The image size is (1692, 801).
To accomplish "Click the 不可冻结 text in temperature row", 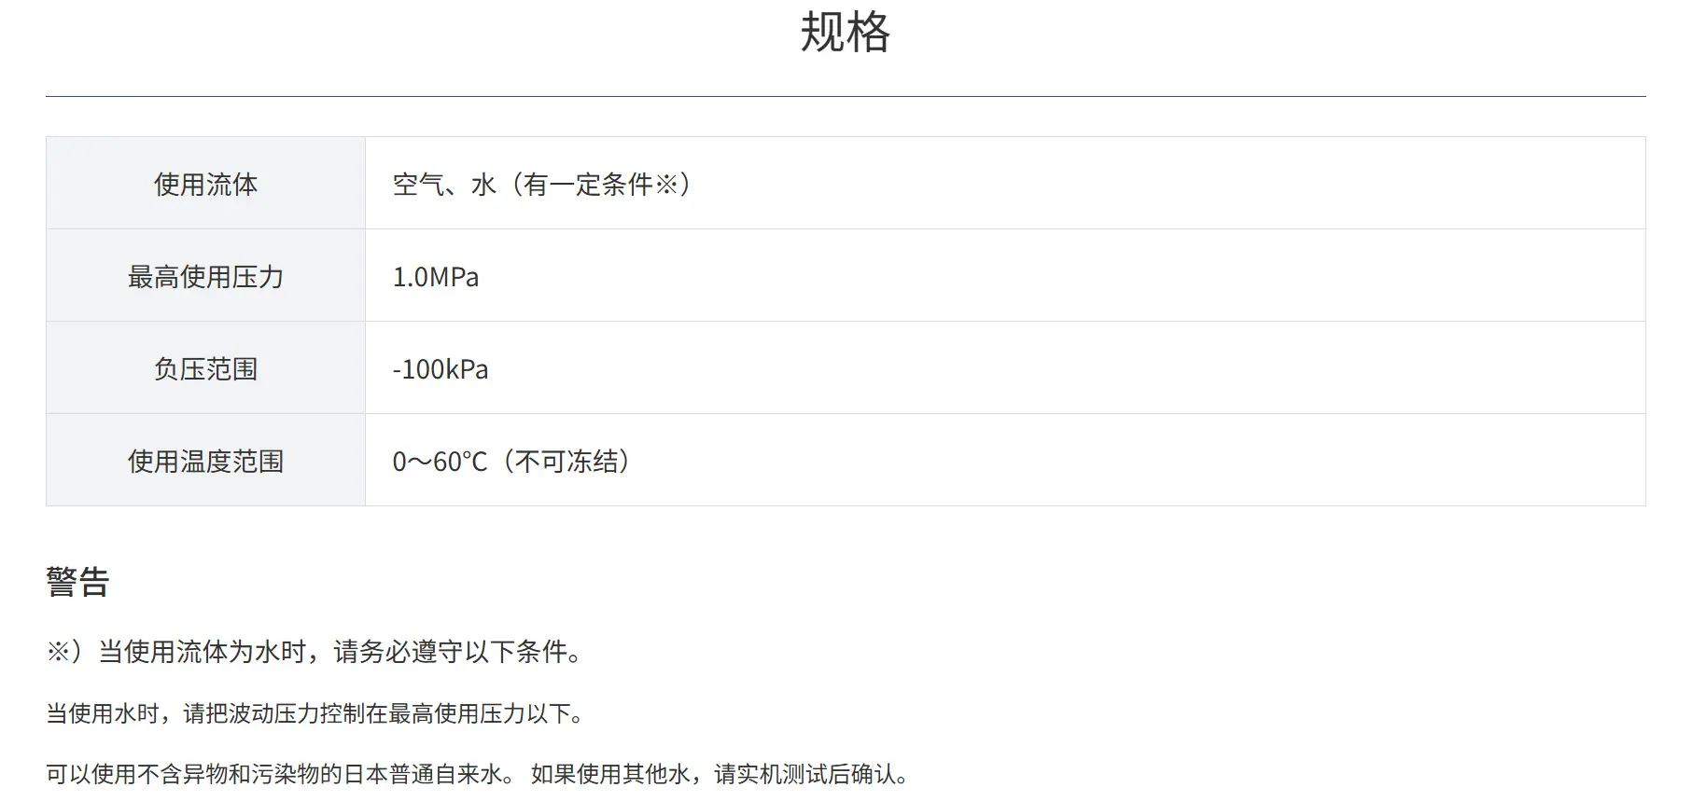I will [566, 462].
